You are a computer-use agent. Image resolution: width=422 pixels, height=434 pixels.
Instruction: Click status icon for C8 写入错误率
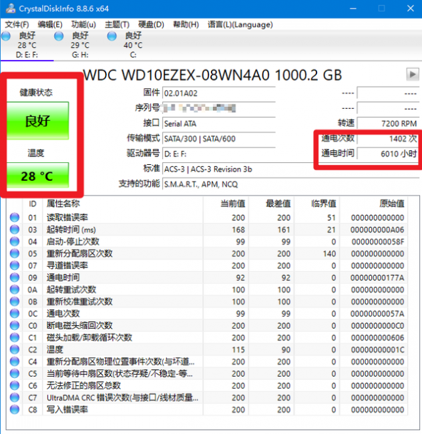point(15,410)
